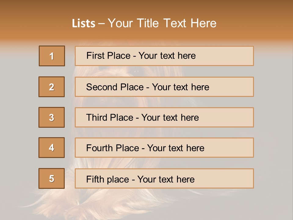
Task: Select the "Your Title Text Here" heading
Action: (162, 23)
